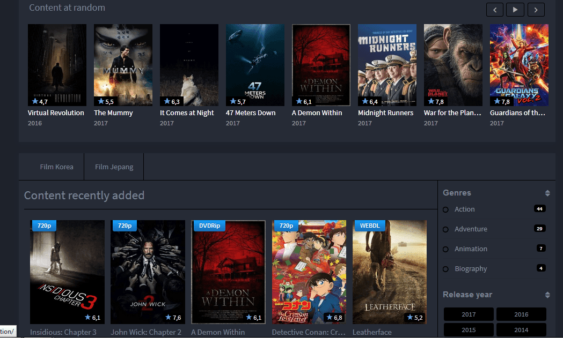Screen dimensions: 563x338
Task: Open Insidious Chapter 3 poster
Action: click(x=68, y=272)
